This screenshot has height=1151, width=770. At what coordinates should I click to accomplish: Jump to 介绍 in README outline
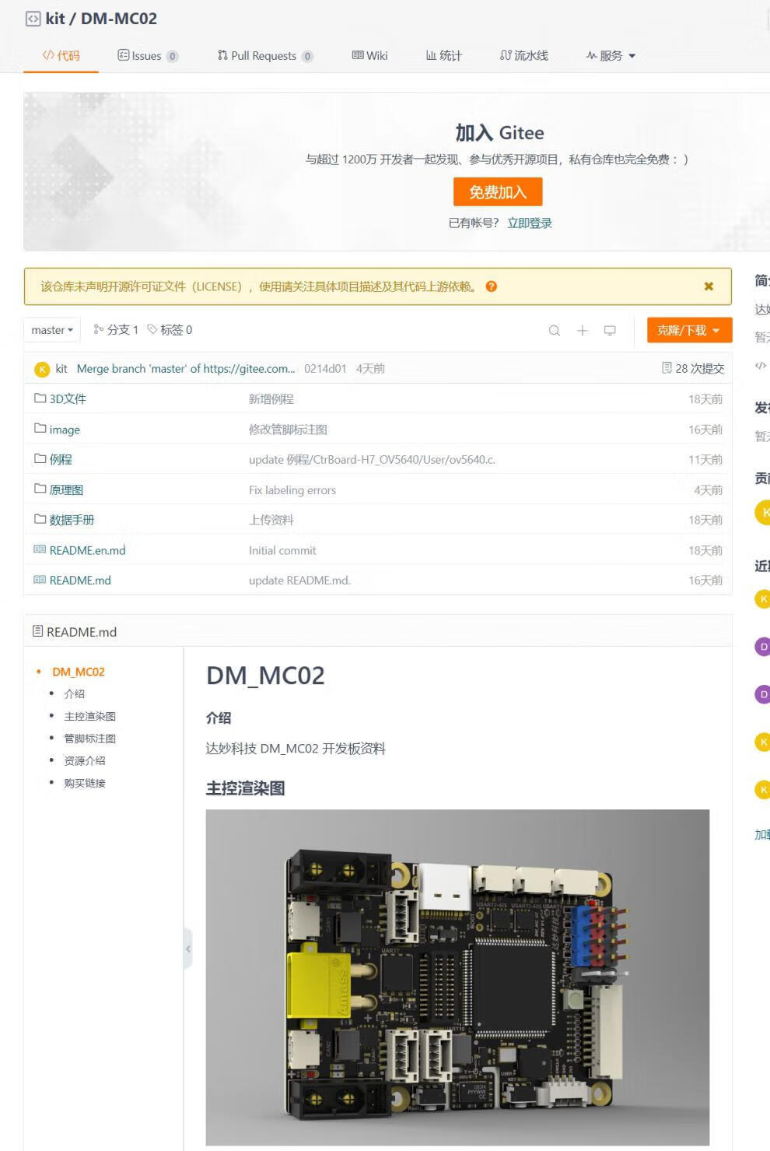click(75, 694)
